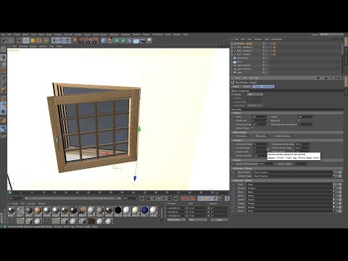The image size is (348, 261).
Task: Add a Cube primitive object
Action: (104, 41)
